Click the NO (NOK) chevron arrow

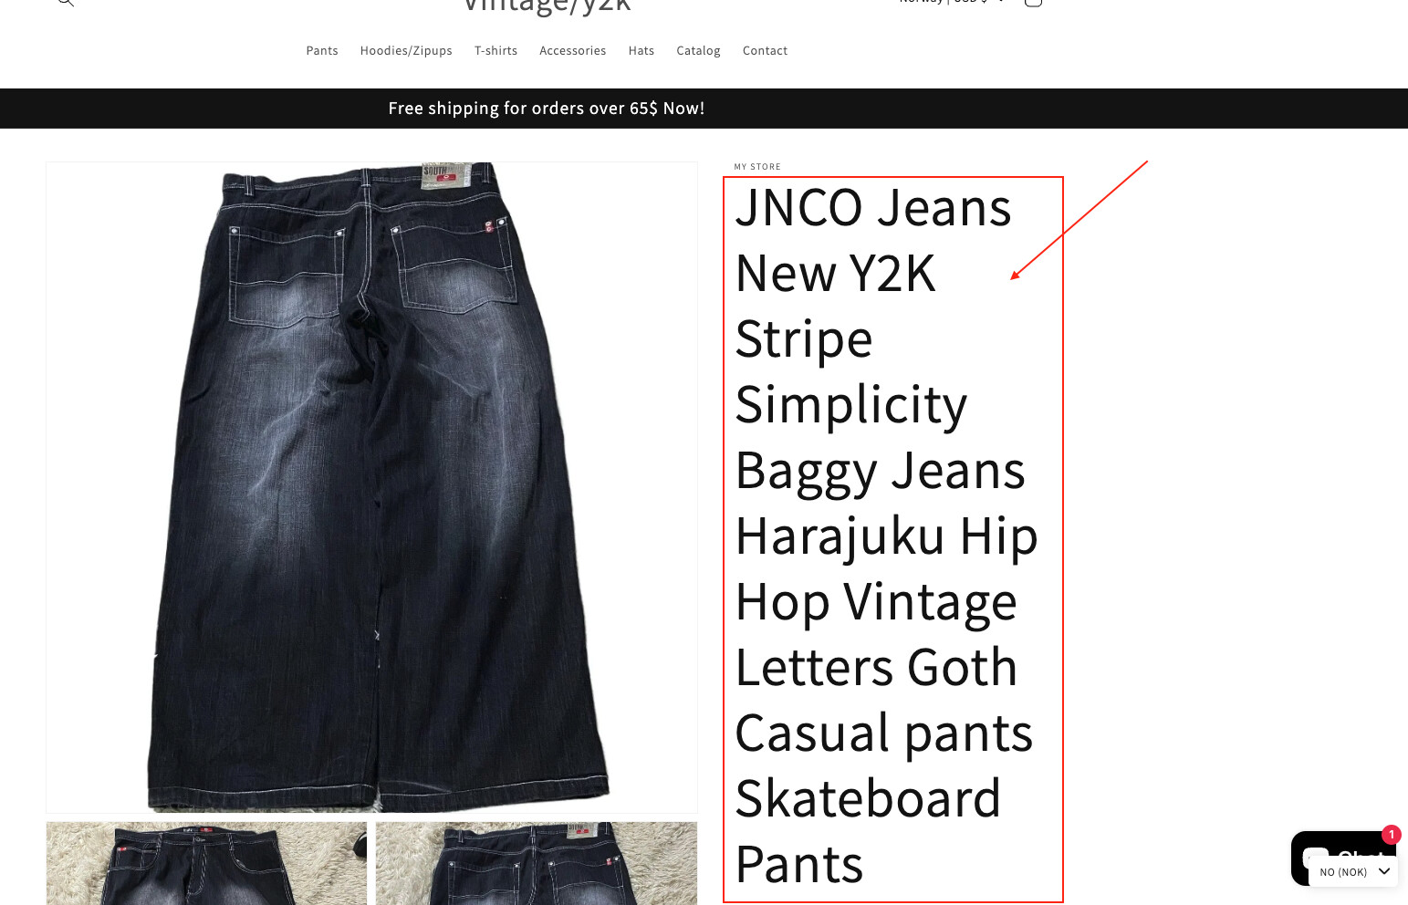point(1383,871)
